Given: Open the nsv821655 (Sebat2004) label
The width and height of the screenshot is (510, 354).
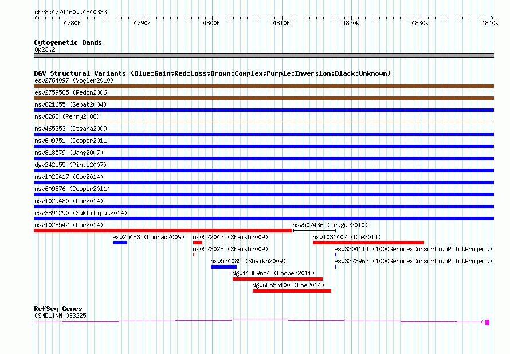Looking at the screenshot, I should pos(70,104).
